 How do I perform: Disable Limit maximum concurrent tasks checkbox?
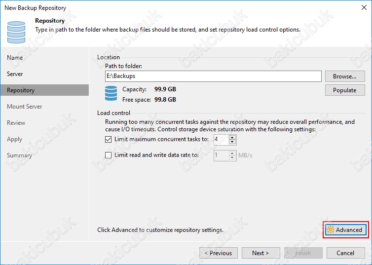coord(109,140)
